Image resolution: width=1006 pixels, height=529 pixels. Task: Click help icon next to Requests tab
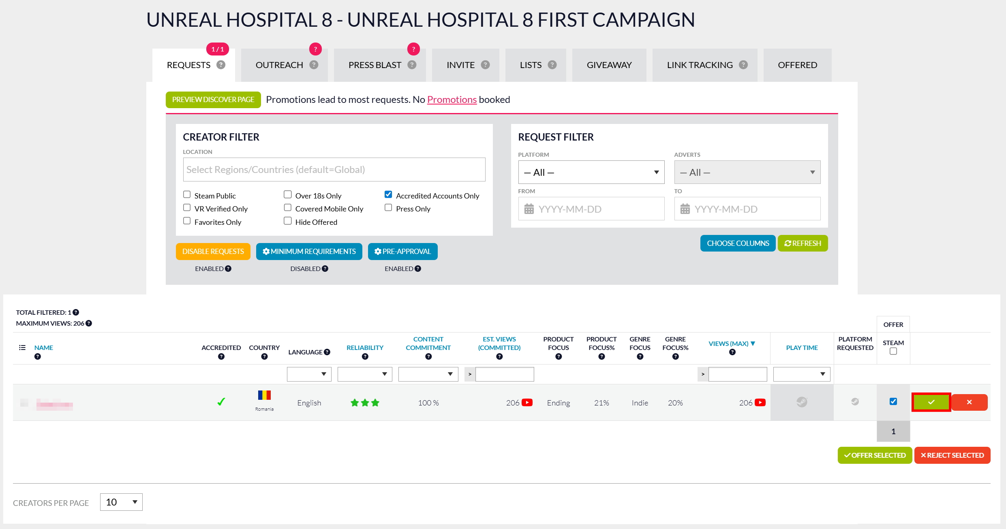221,65
